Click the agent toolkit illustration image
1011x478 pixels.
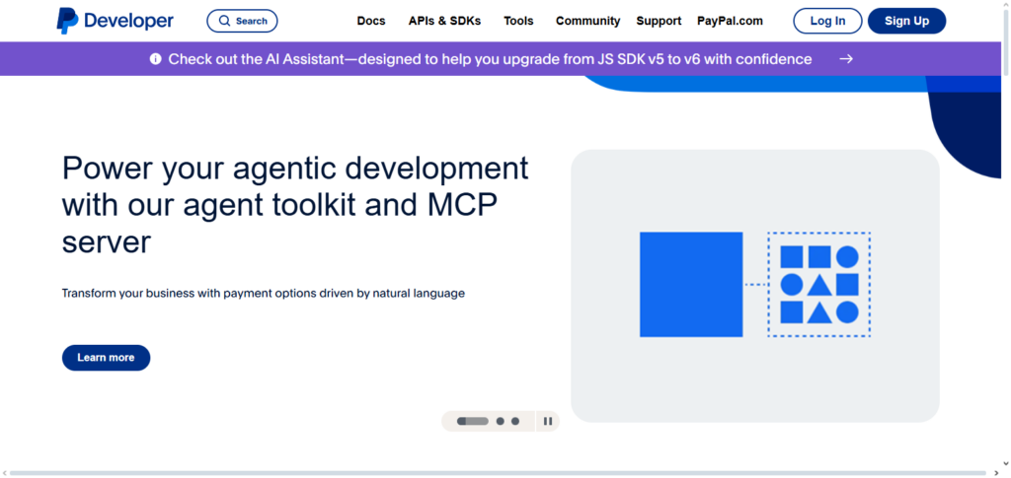755,286
